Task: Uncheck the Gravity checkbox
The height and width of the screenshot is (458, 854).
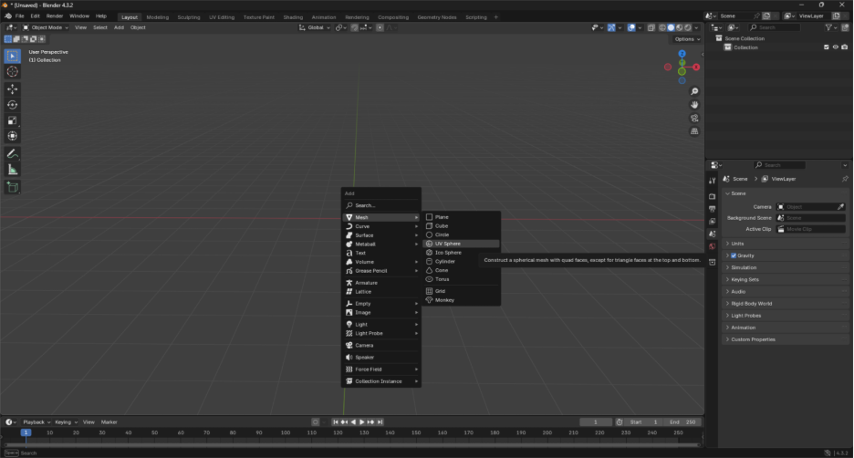Action: pos(734,255)
